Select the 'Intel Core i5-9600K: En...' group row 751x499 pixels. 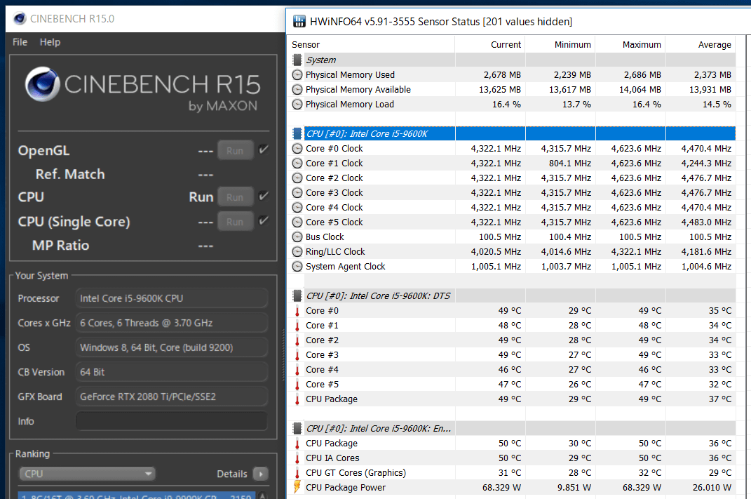pos(513,429)
